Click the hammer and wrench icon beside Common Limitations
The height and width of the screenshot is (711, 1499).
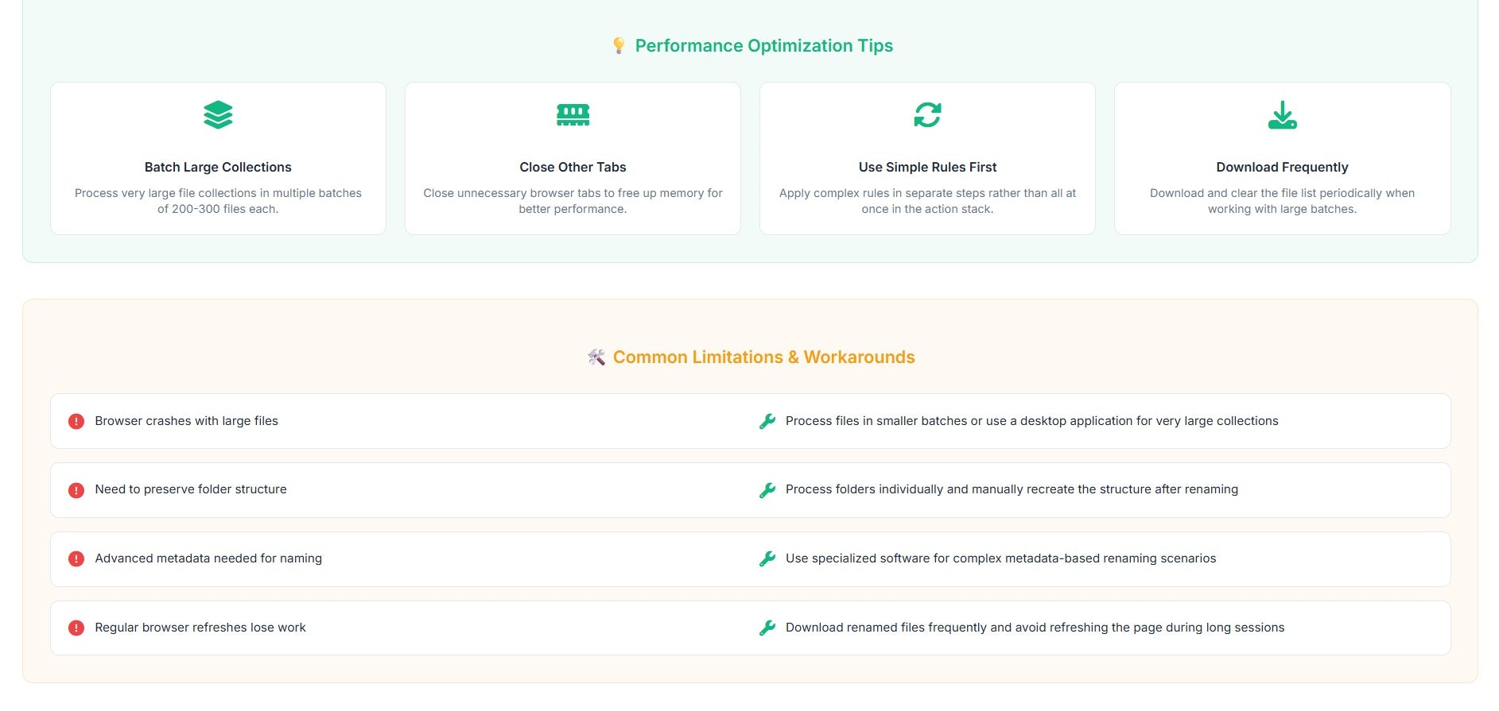tap(596, 357)
